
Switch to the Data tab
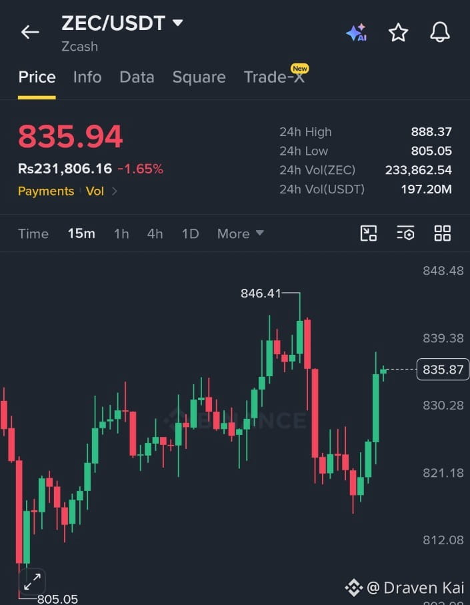(x=137, y=77)
